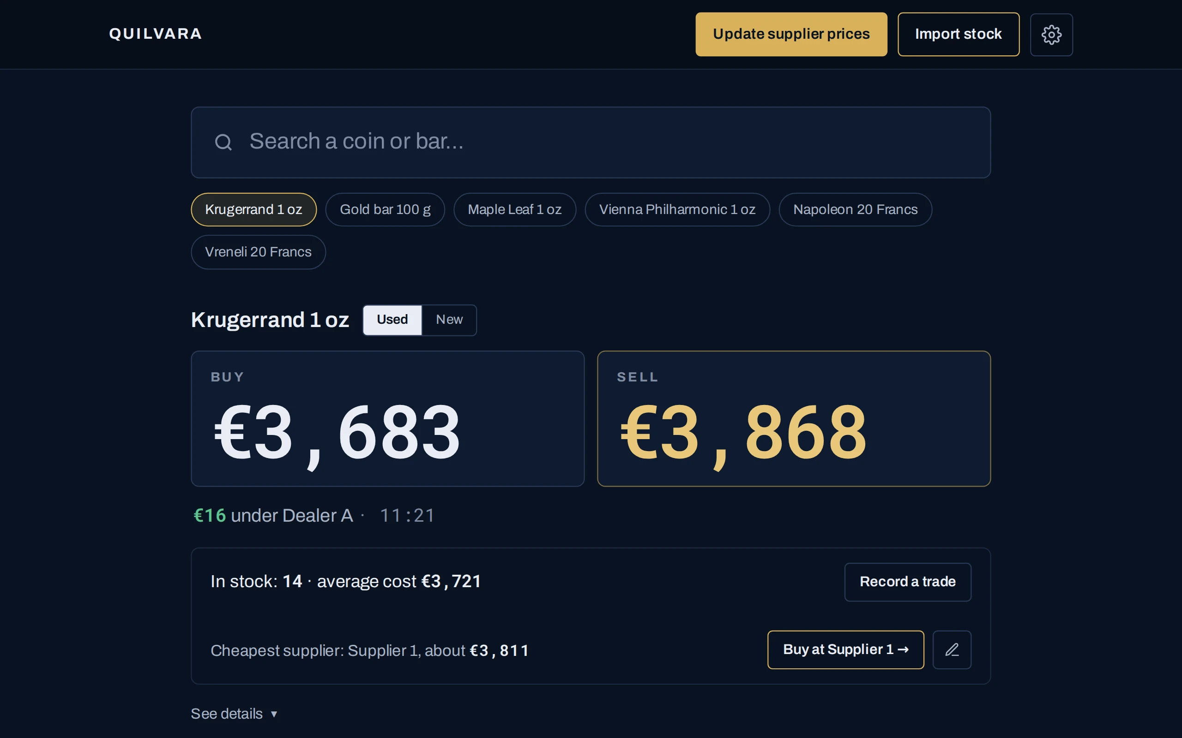1182x738 pixels.
Task: Open settings via the gear icon
Action: coord(1051,35)
